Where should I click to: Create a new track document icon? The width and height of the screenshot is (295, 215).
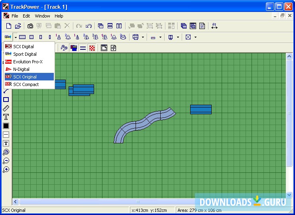tap(9, 26)
